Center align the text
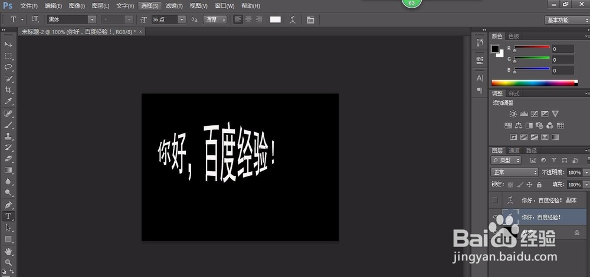The height and width of the screenshot is (277, 590). 248,19
